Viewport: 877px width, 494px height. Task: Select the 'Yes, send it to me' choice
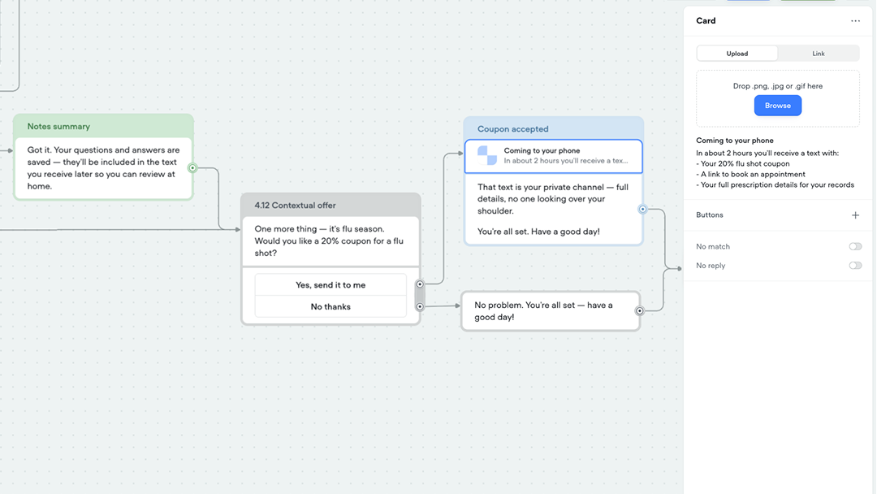[x=330, y=285]
